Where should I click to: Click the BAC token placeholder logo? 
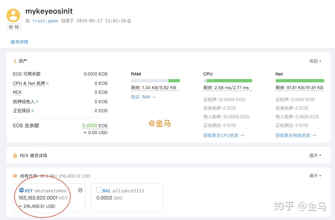click(99, 190)
